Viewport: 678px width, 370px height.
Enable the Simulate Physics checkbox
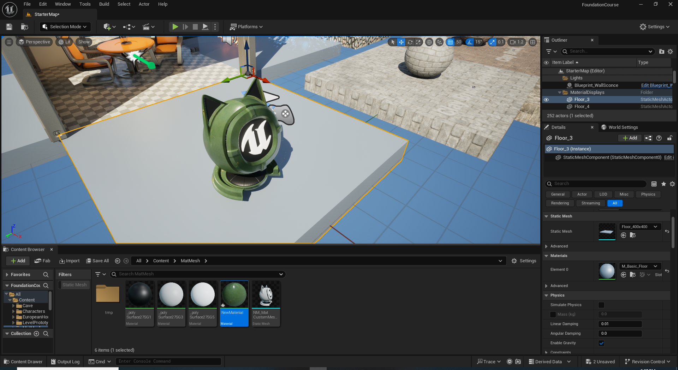pos(601,305)
